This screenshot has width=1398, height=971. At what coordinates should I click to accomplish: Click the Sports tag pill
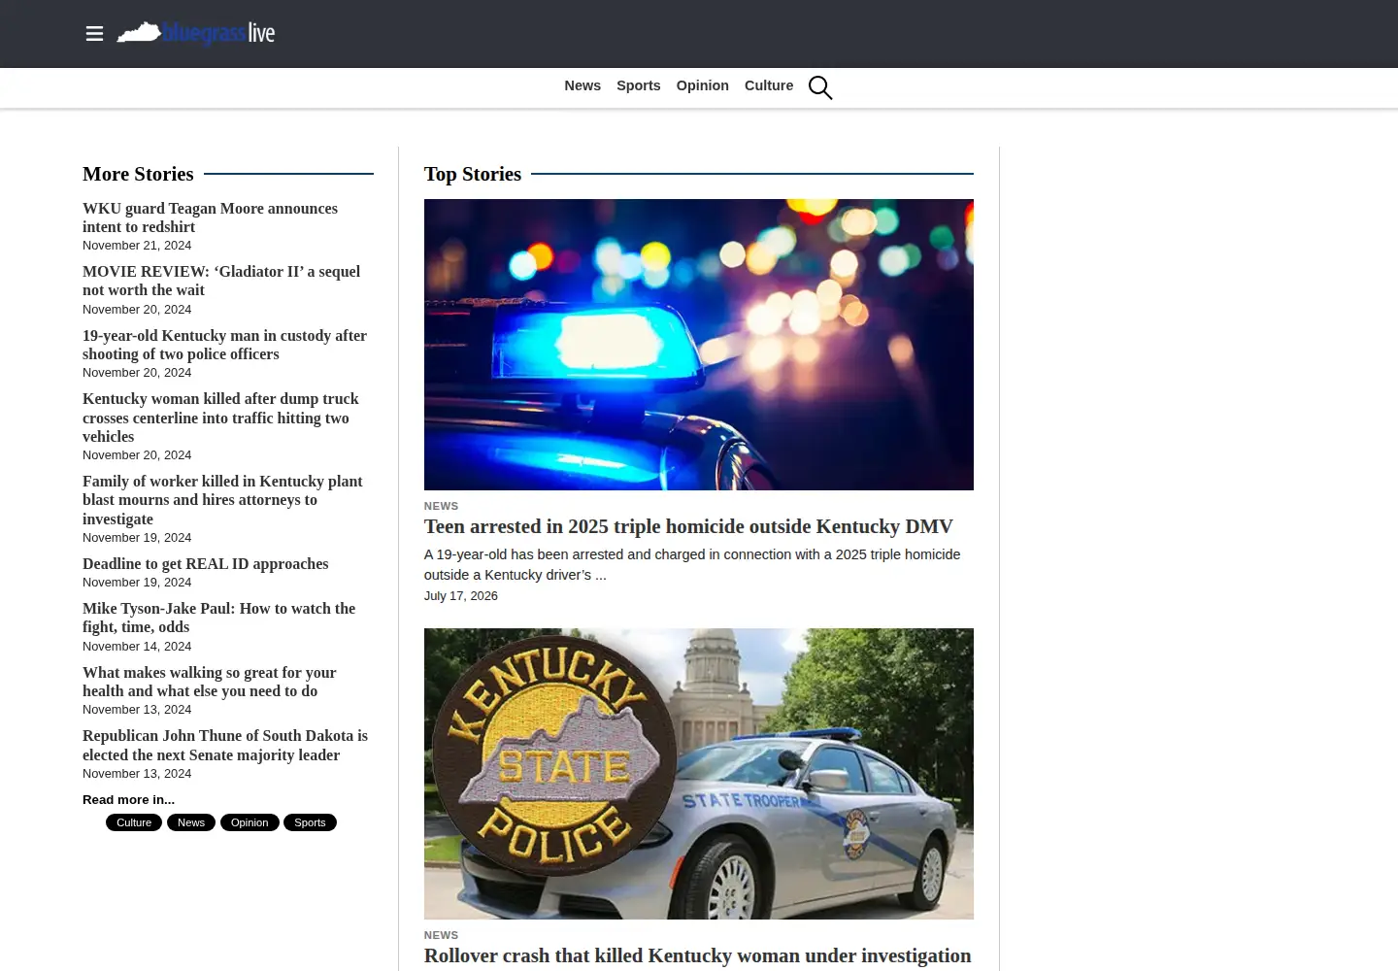click(310, 822)
